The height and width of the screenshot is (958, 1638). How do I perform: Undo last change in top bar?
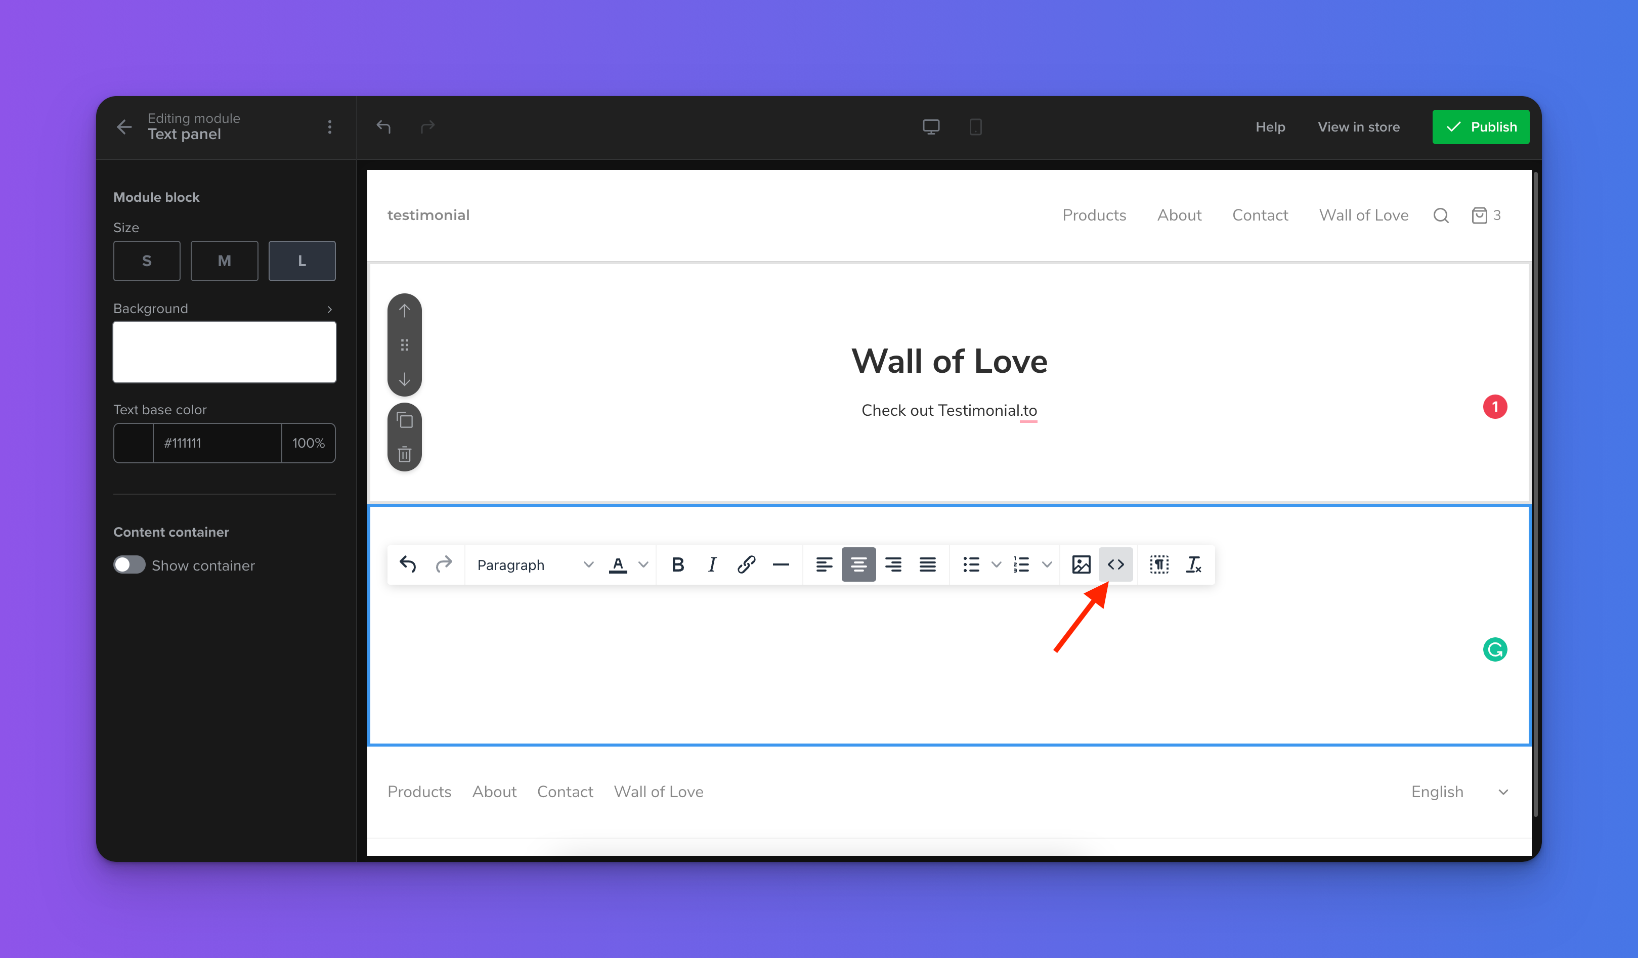[383, 127]
